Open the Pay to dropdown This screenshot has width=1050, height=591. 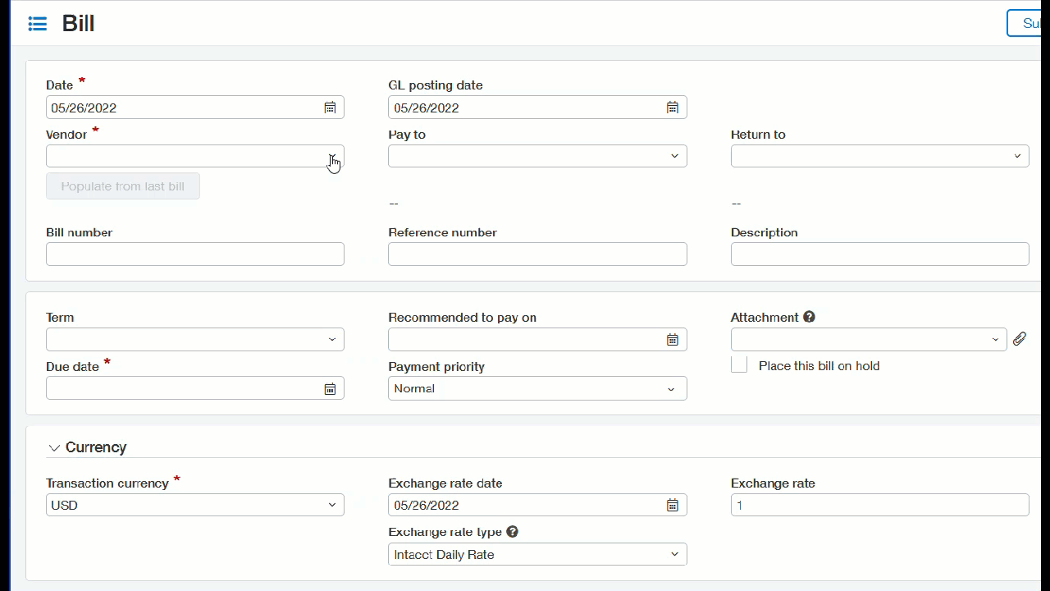click(x=674, y=155)
